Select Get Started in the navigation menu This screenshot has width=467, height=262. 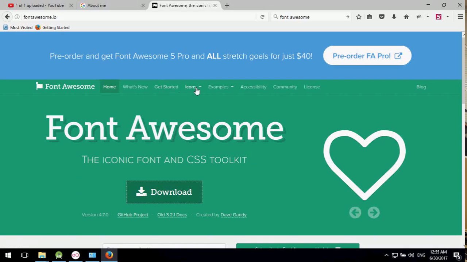166,87
